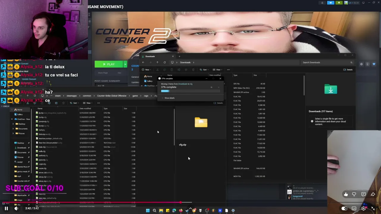The height and width of the screenshot is (214, 381).
Task: Click the Type column header in Downloads
Action: [x=235, y=75]
